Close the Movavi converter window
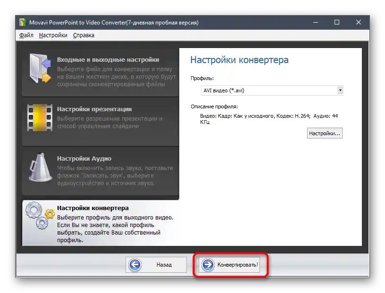 359,22
